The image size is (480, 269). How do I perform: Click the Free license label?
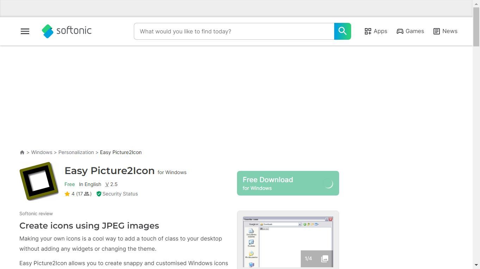coord(70,184)
